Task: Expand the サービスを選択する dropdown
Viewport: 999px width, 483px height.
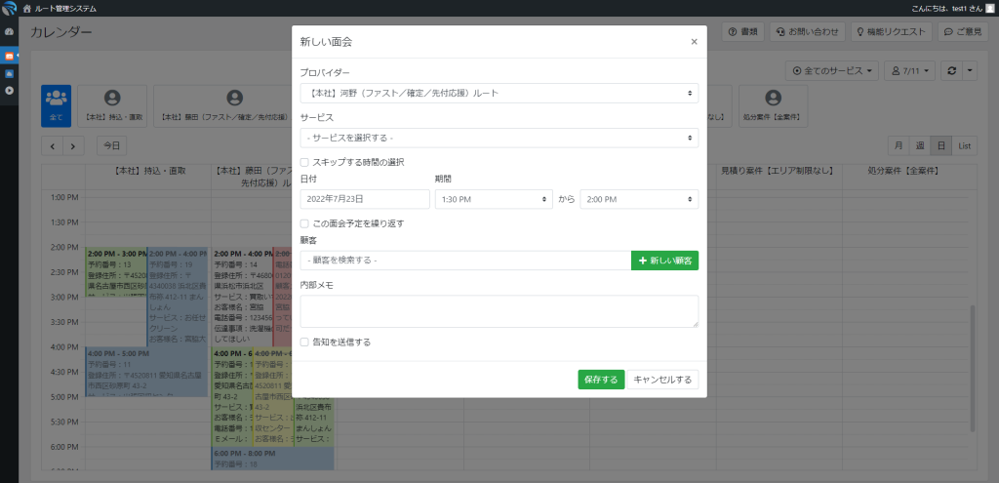Action: tap(499, 138)
